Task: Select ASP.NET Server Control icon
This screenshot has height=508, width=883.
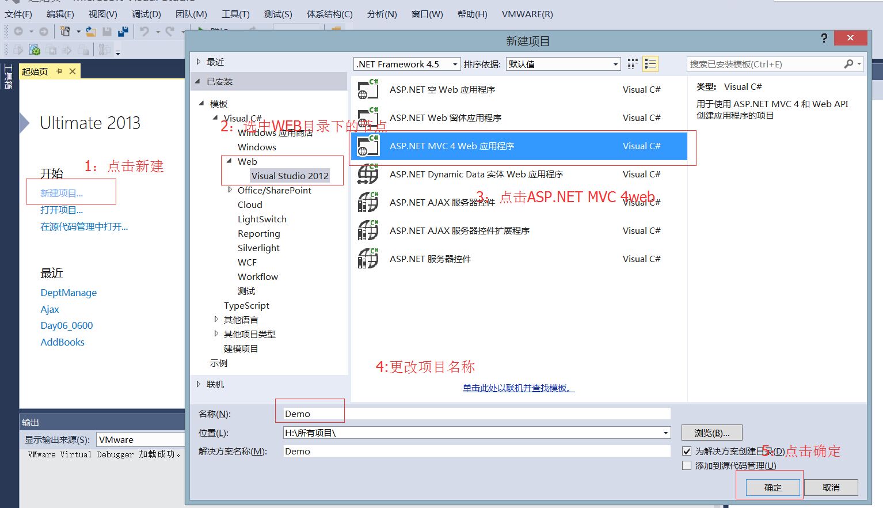Action: [368, 259]
